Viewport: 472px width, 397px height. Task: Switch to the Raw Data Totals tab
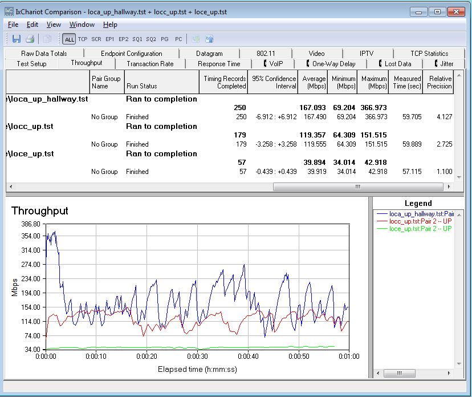pyautogui.click(x=44, y=53)
